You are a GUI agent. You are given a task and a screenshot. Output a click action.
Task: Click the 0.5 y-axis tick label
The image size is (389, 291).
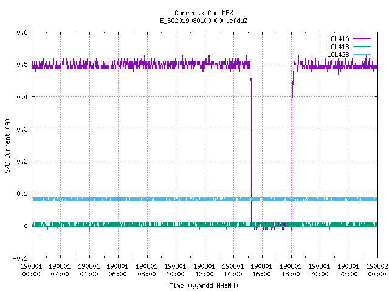pos(22,64)
